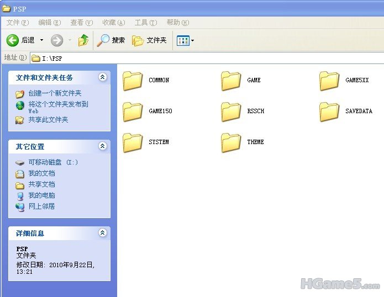This screenshot has height=297, width=384.
Task: Click the PSP folder icon in title bar
Action: pos(7,9)
